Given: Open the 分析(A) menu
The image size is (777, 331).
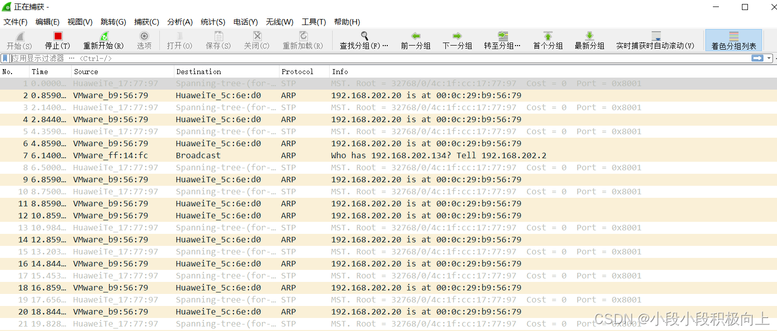Looking at the screenshot, I should click(180, 22).
